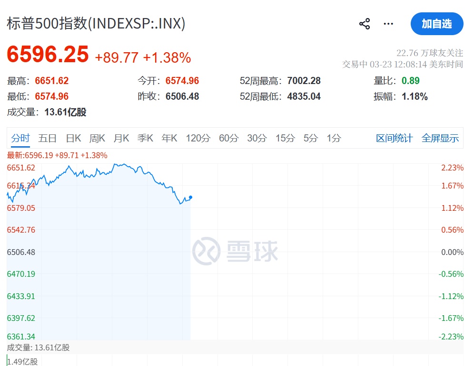Click the share icon
The width and height of the screenshot is (474, 366).
pos(365,23)
